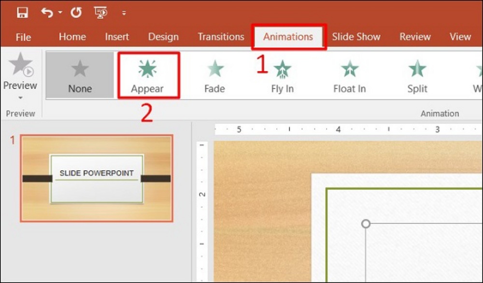Open the File tab
Screen dimensions: 483x283
(x=23, y=37)
